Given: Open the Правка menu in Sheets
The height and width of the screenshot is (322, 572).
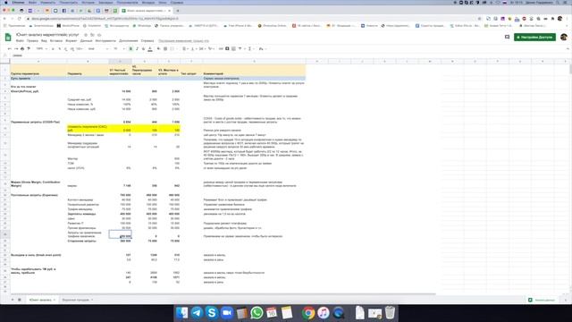Looking at the screenshot, I should pos(32,41).
